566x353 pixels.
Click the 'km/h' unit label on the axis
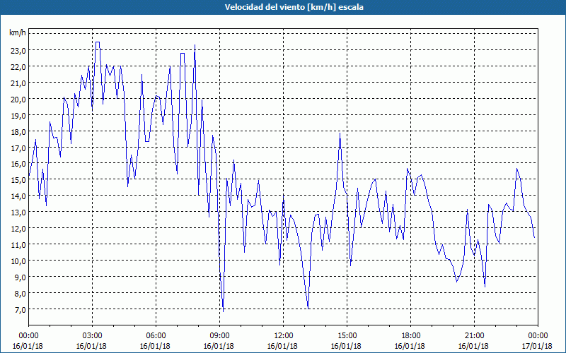coord(18,33)
